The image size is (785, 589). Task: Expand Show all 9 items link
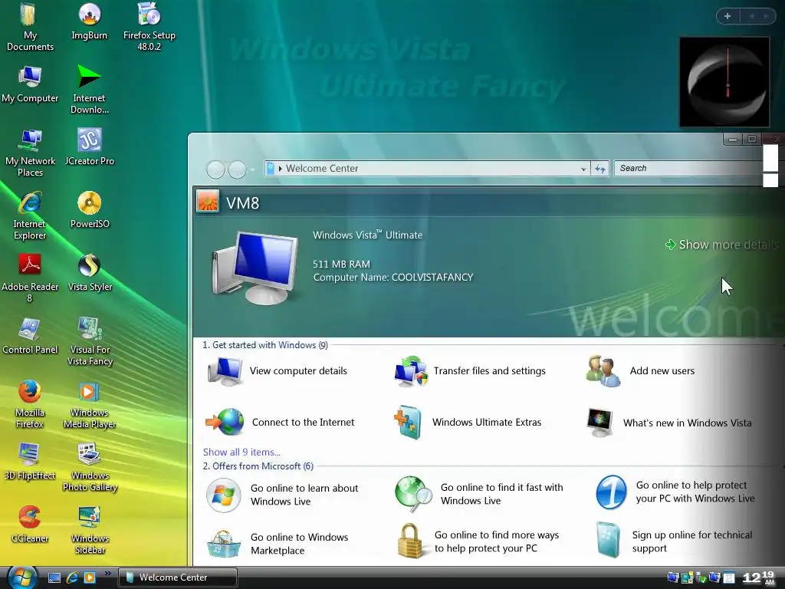(241, 452)
